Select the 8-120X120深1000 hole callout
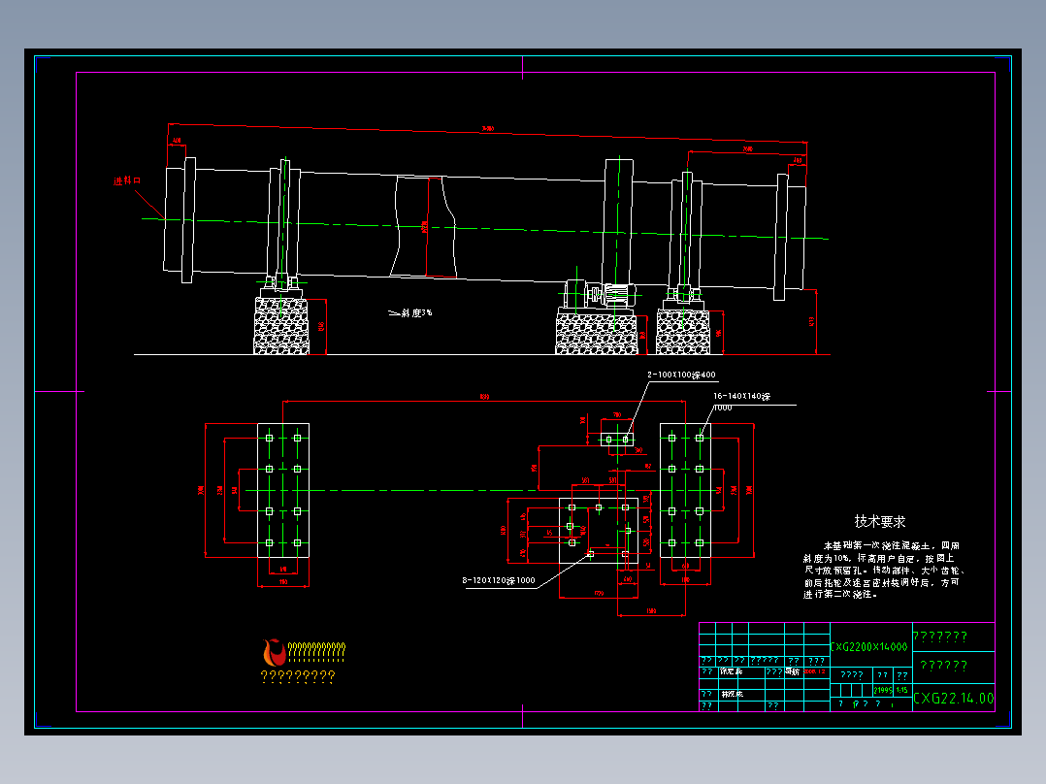 click(499, 580)
